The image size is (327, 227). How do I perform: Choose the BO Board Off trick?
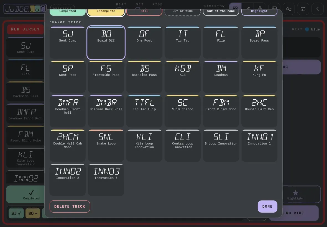(106, 42)
